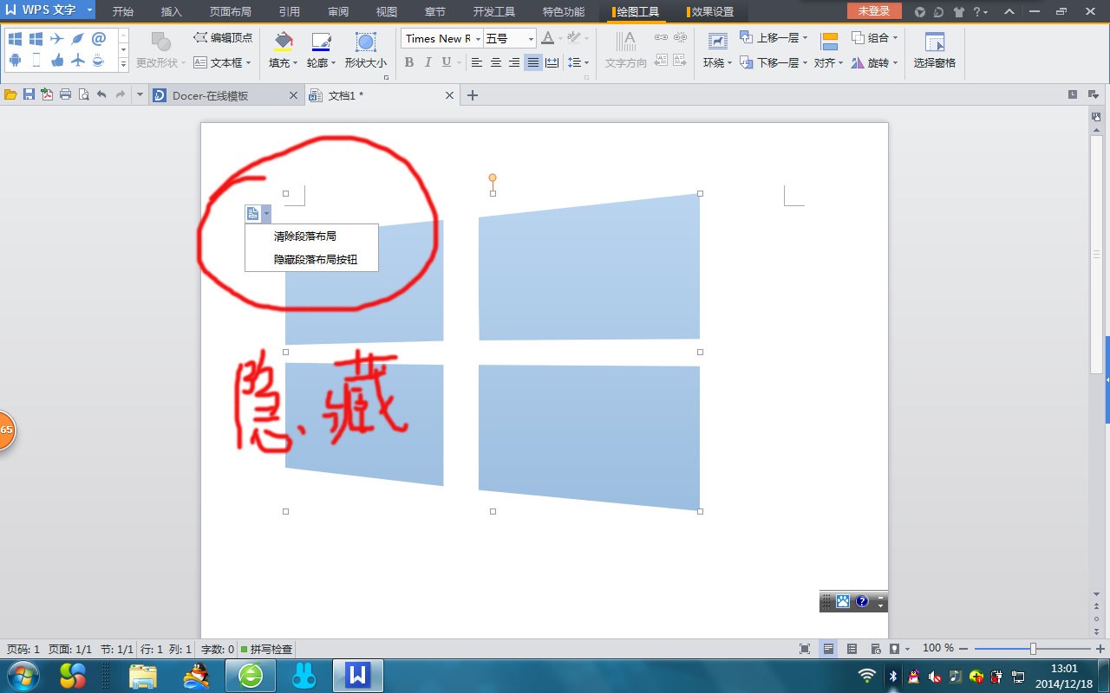
Task: Select the coffee cup shape
Action: 99,61
